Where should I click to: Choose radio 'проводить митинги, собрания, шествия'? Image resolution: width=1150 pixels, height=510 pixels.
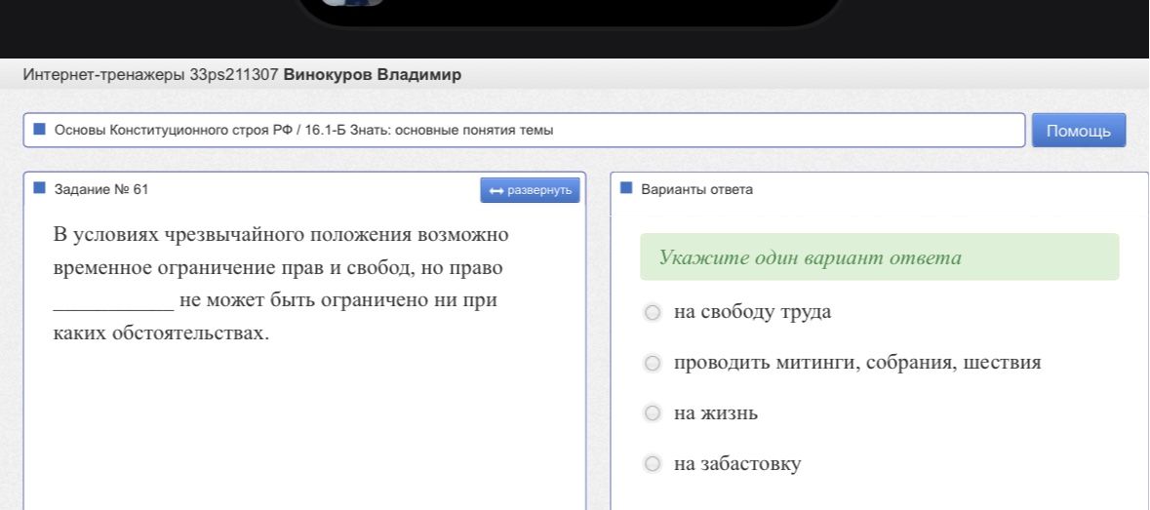click(x=652, y=364)
